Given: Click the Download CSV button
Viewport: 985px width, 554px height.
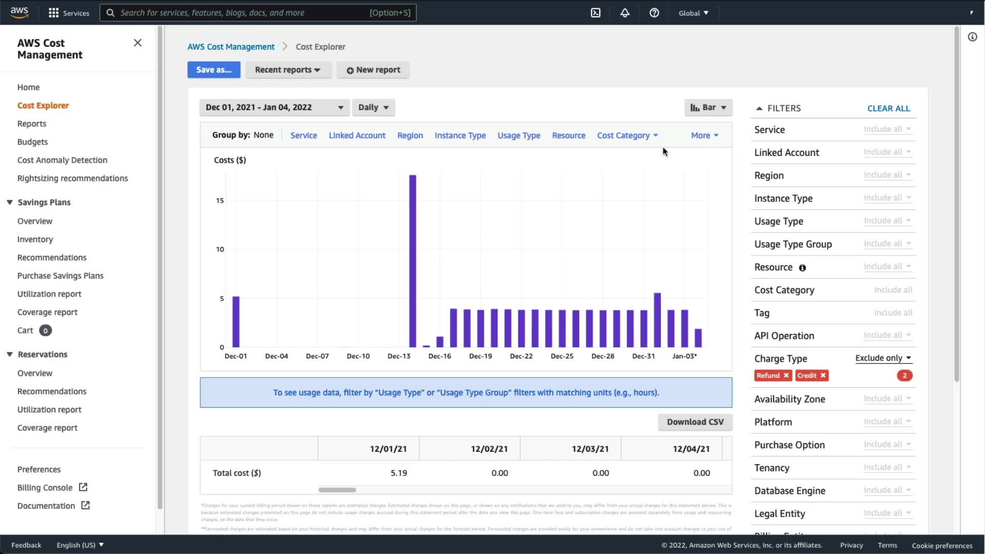Looking at the screenshot, I should pyautogui.click(x=695, y=422).
